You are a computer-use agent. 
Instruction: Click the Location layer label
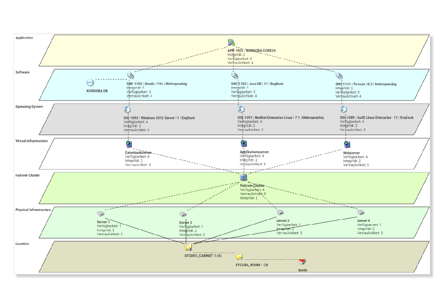pyautogui.click(x=22, y=244)
